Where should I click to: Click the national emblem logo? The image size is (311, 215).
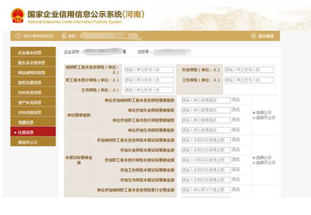[x=17, y=15]
